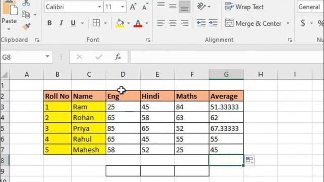Apply the yellow Fill Color

pyautogui.click(x=120, y=23)
